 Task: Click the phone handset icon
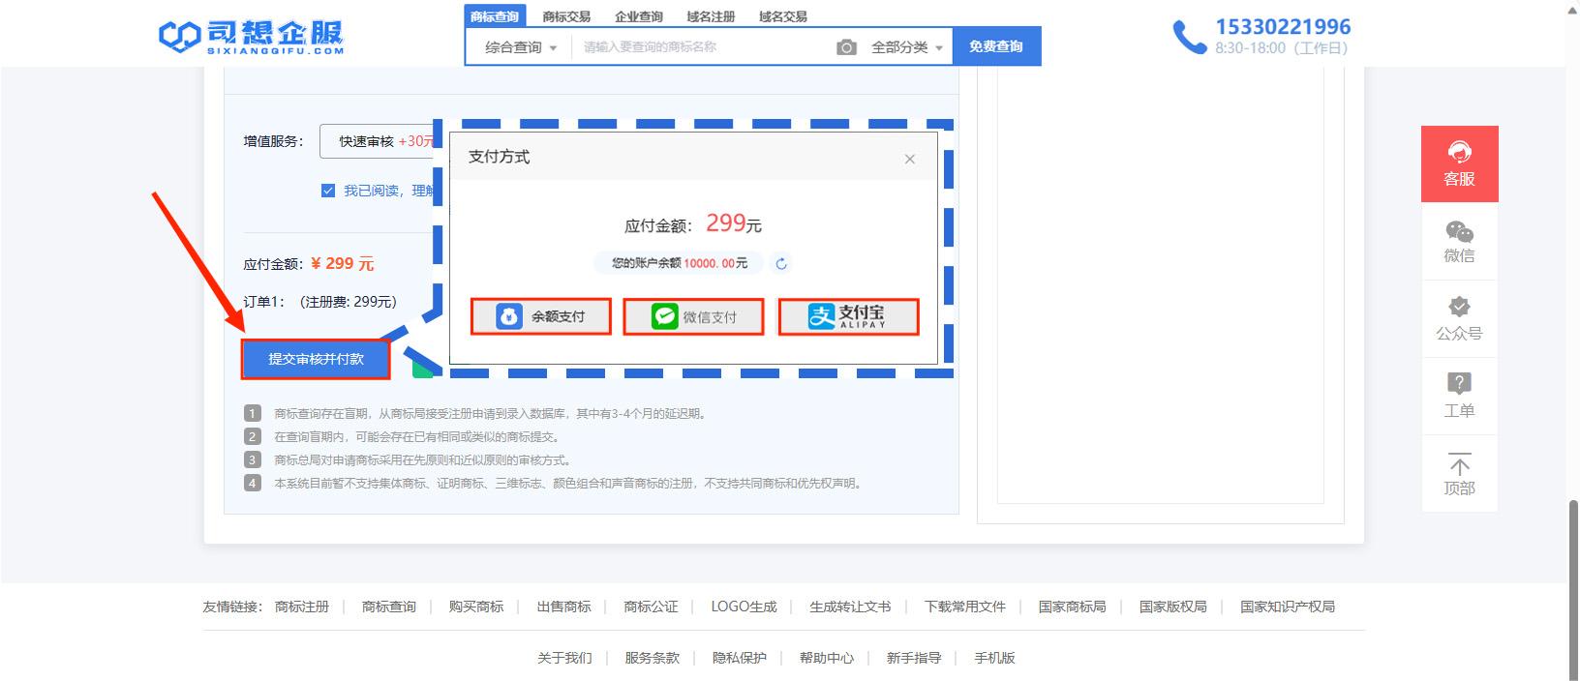(1189, 37)
